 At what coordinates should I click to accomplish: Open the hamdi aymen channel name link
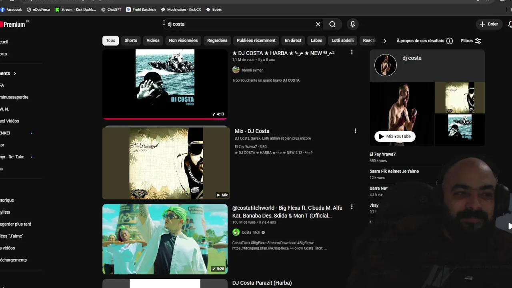[x=252, y=70]
